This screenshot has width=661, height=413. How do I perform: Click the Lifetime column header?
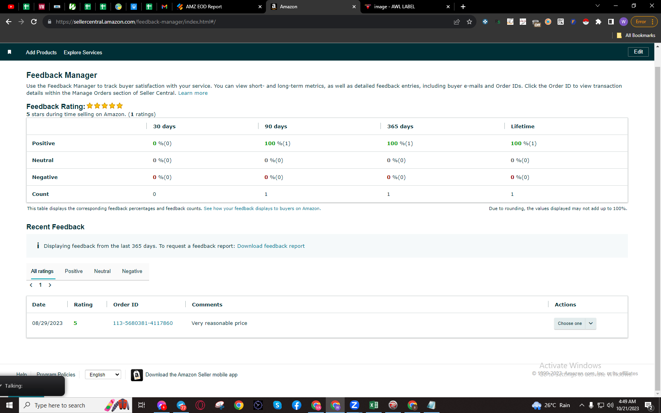[523, 127]
